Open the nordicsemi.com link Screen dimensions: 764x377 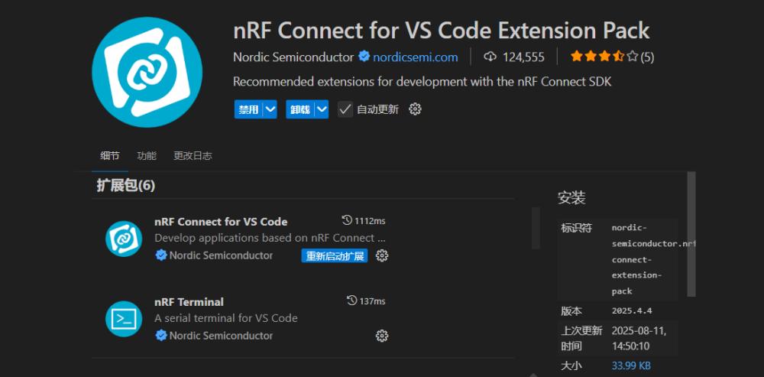coord(416,57)
